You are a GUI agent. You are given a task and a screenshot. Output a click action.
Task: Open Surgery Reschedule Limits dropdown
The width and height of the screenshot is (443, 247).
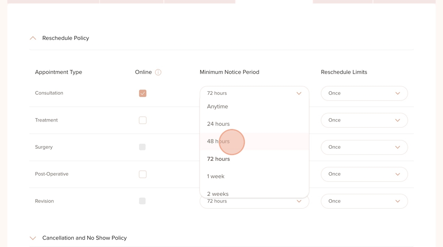coord(364,147)
